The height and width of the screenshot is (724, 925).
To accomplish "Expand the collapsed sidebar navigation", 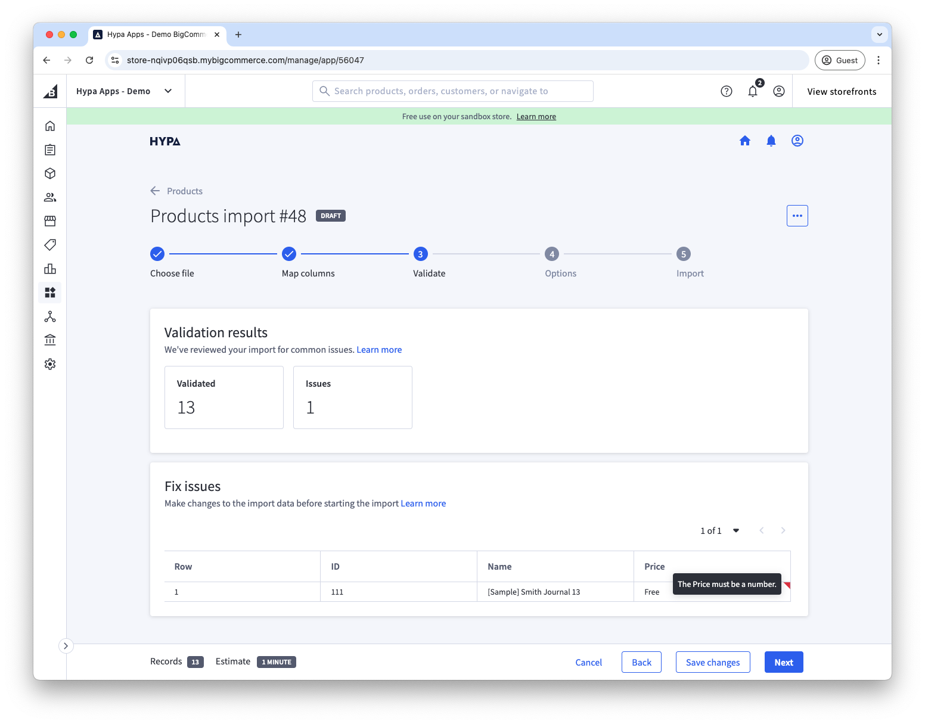I will tap(66, 646).
